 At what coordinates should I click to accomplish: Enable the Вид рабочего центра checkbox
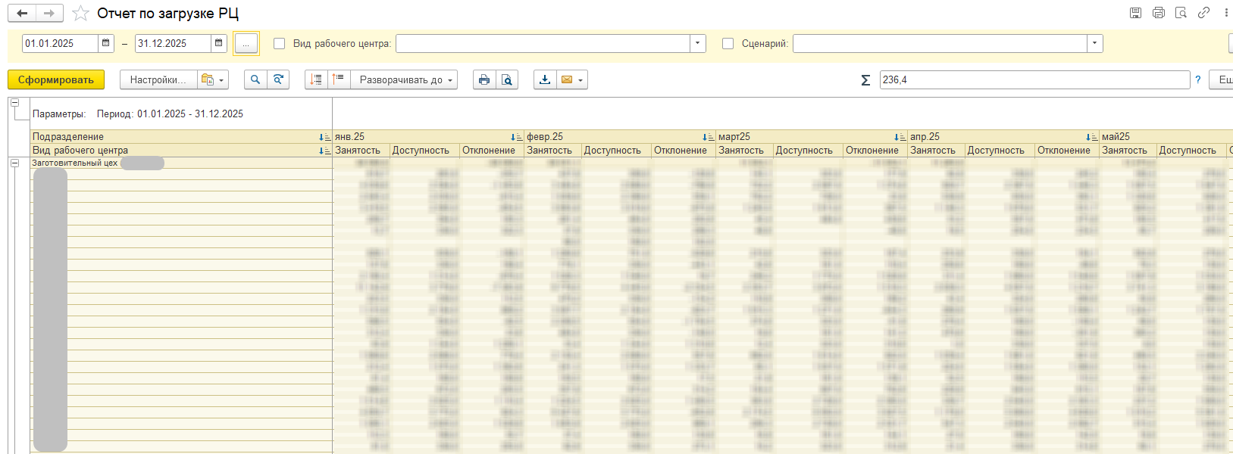tap(279, 43)
